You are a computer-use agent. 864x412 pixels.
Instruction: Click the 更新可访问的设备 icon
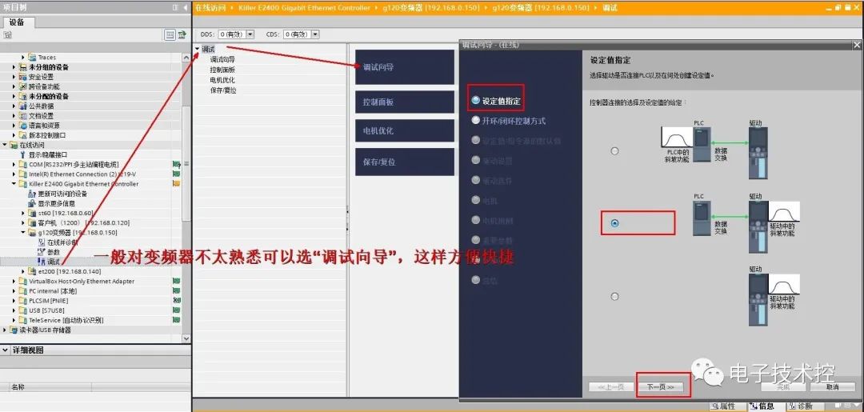(x=32, y=194)
